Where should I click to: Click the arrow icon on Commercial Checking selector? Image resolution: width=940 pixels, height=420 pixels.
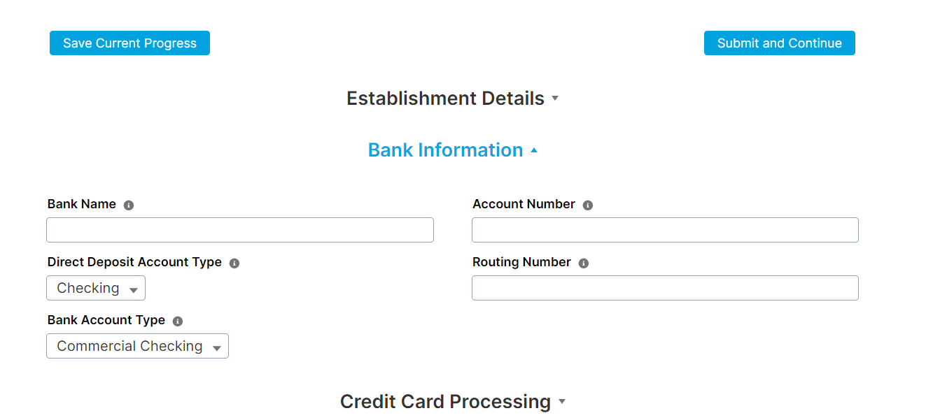point(217,346)
